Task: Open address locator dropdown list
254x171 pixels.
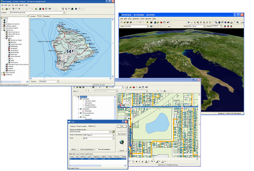Action: click(x=109, y=132)
